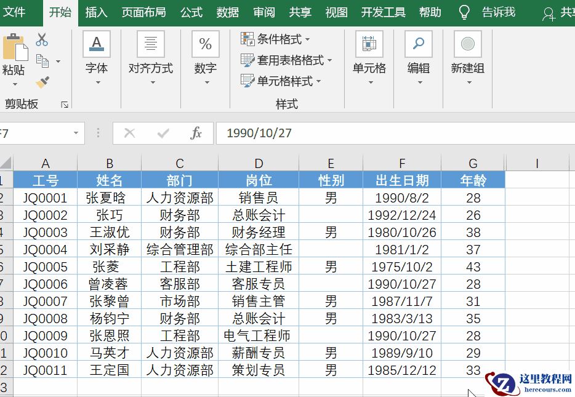Click the Cut scissors icon

click(42, 39)
